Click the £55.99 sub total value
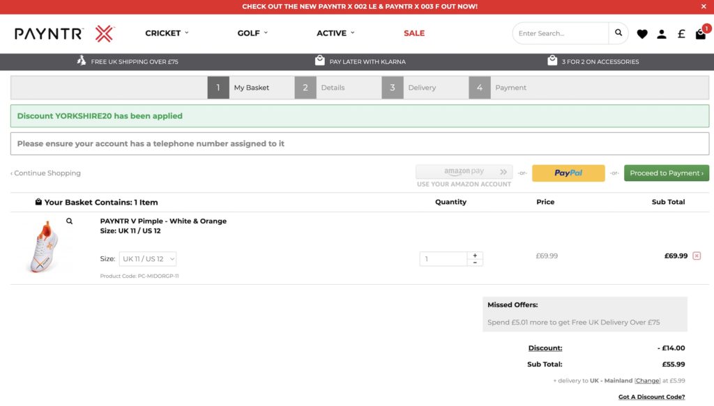714x406 pixels. coord(674,364)
